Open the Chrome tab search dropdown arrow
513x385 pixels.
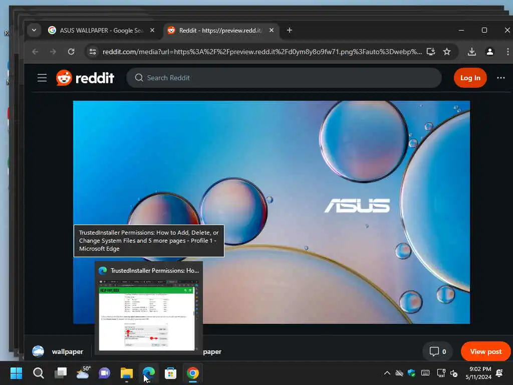tap(34, 31)
